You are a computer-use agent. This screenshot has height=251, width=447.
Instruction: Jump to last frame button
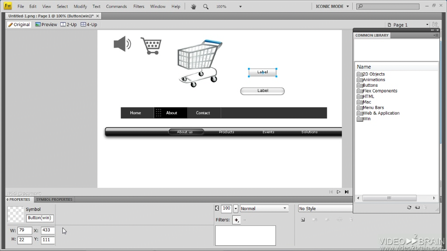point(347,192)
